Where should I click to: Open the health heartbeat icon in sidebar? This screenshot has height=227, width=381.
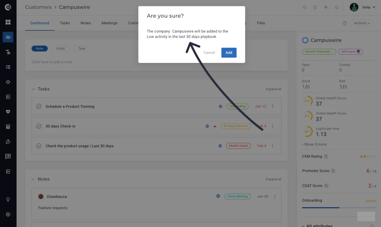8,112
